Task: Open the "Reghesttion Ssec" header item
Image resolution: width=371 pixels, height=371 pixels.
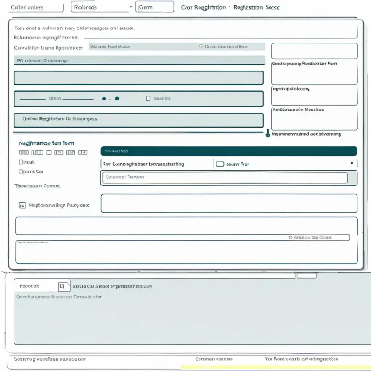Action: coord(257,7)
